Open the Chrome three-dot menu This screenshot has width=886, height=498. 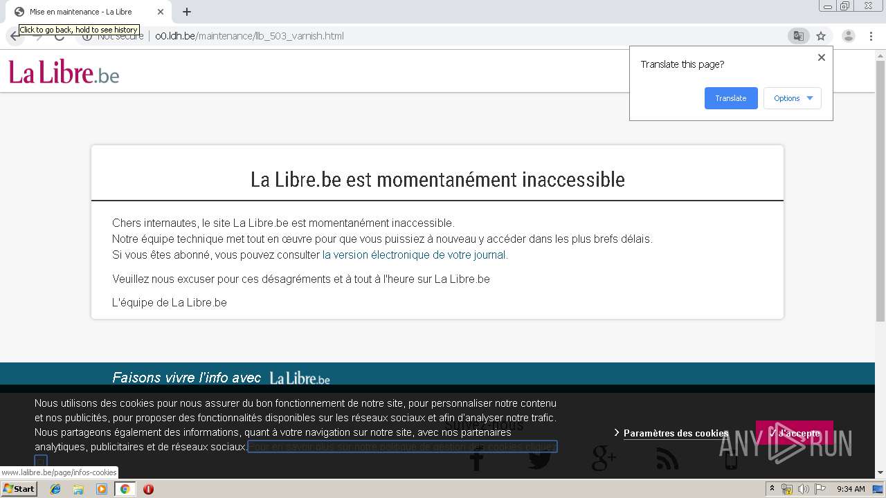[871, 36]
